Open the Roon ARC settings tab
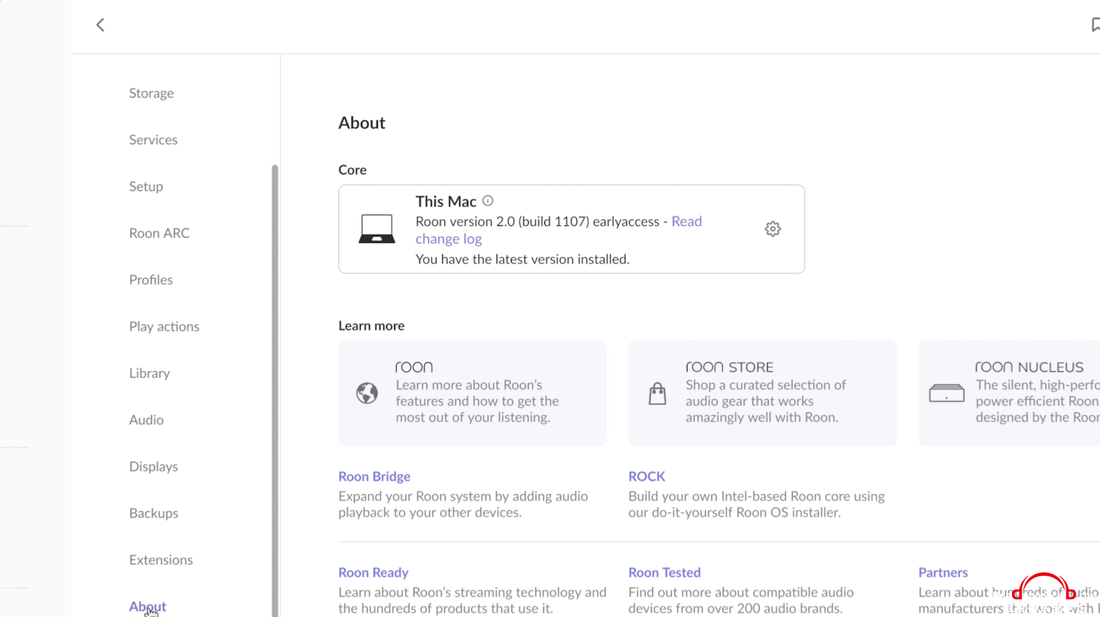The width and height of the screenshot is (1100, 617). (x=159, y=234)
